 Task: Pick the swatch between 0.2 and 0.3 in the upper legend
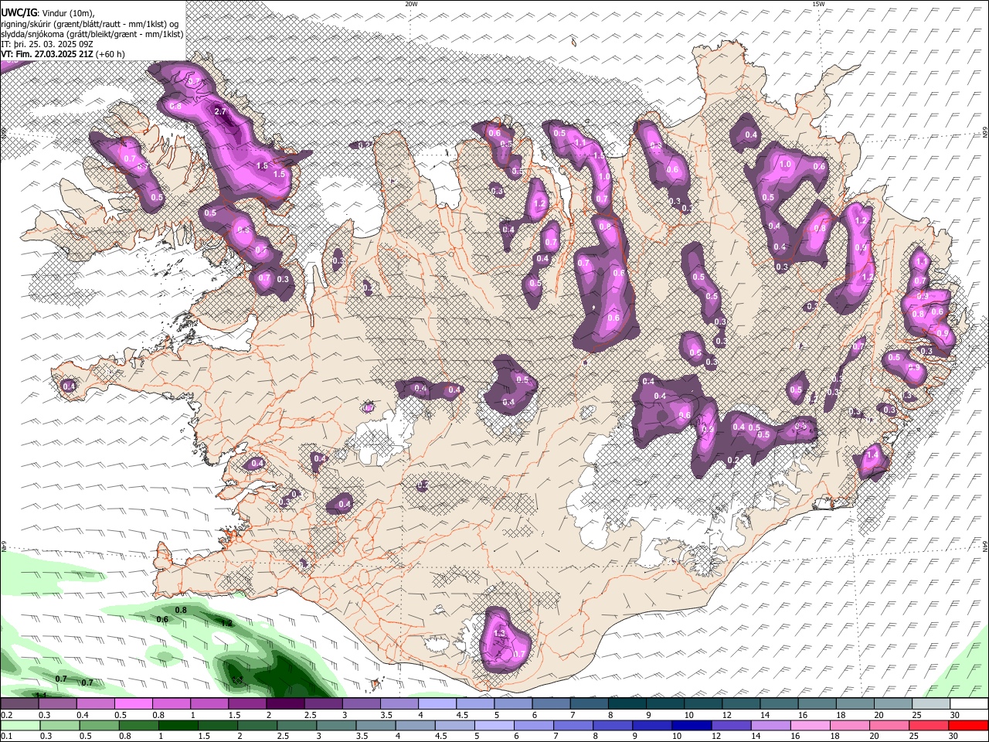[19, 703]
